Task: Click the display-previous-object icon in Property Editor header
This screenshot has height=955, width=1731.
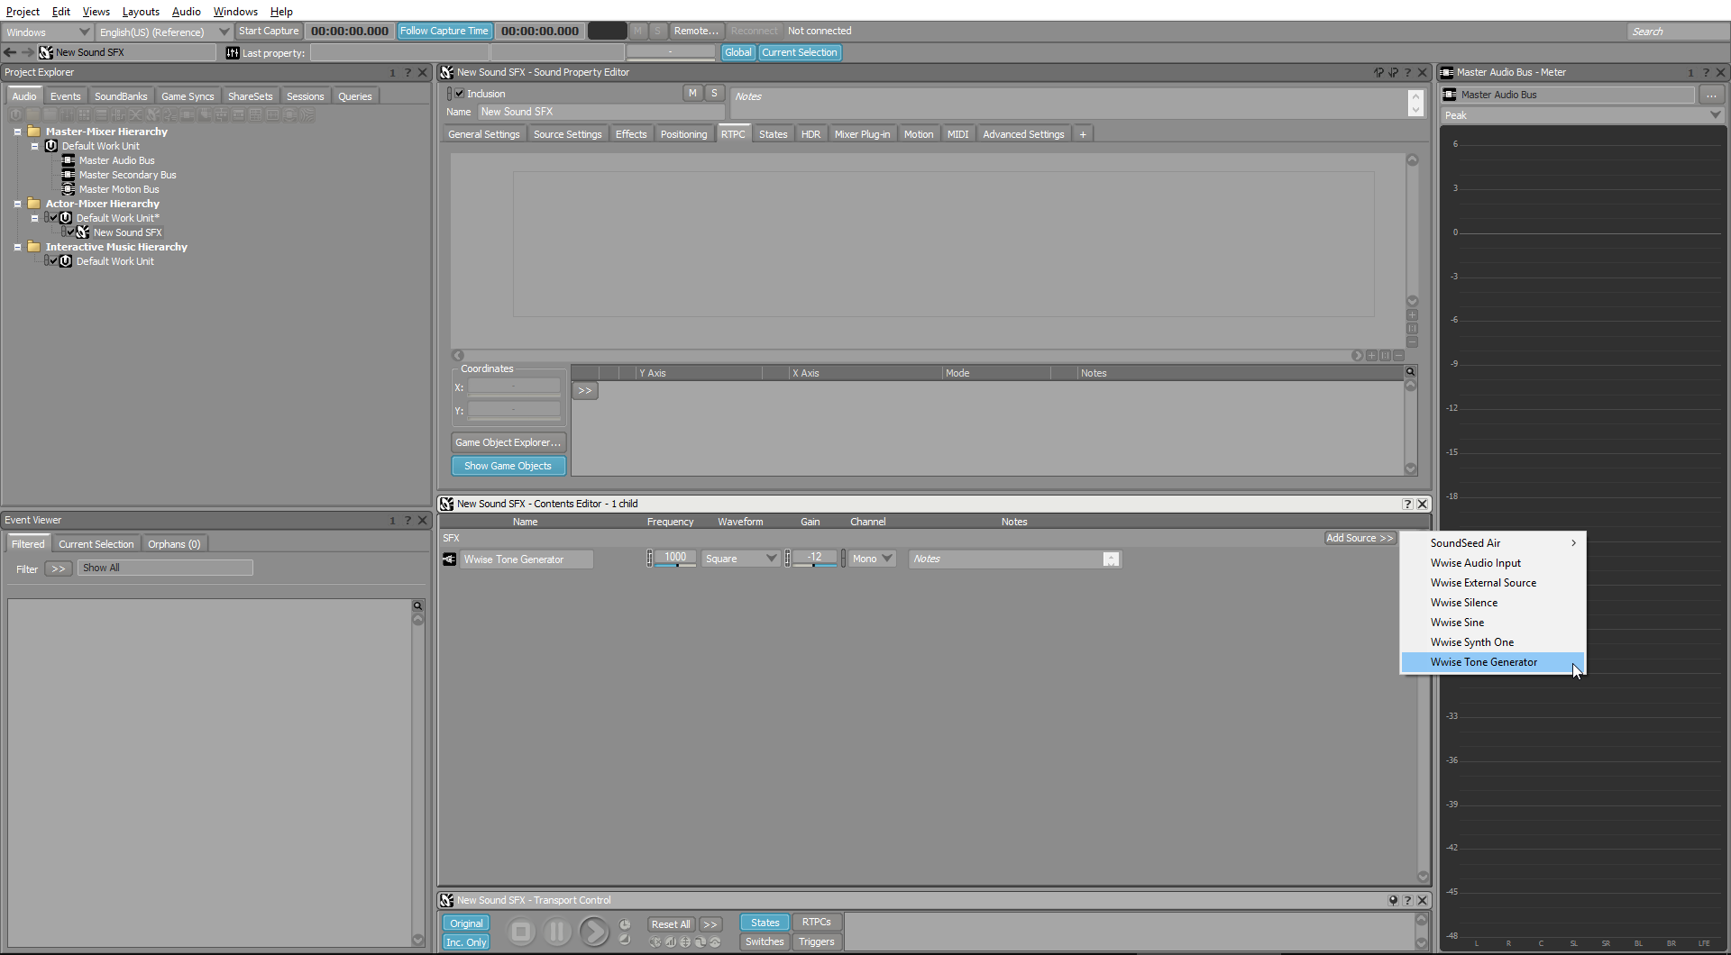Action: 1378,73
